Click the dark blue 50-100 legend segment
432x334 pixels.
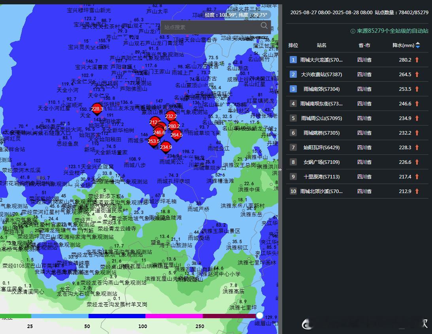tap(117, 316)
